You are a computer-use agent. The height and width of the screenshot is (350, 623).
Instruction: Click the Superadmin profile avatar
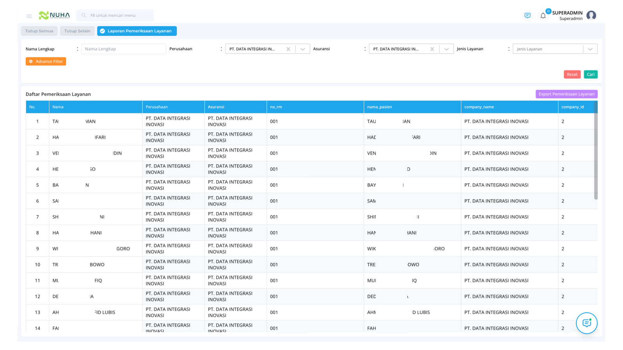point(591,16)
